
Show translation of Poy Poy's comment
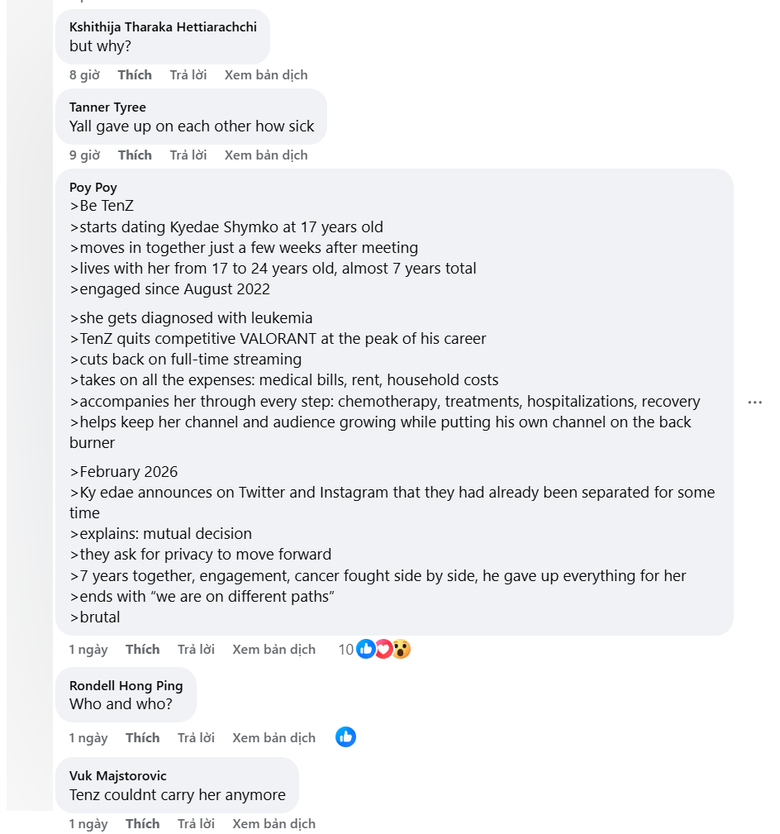coord(273,649)
